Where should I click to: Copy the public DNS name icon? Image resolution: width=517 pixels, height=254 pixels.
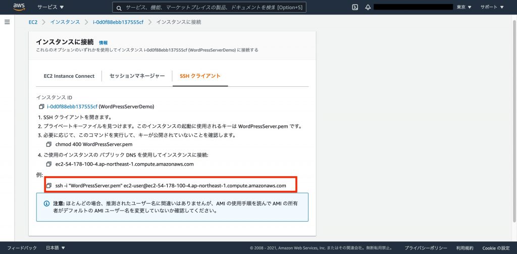(x=49, y=164)
